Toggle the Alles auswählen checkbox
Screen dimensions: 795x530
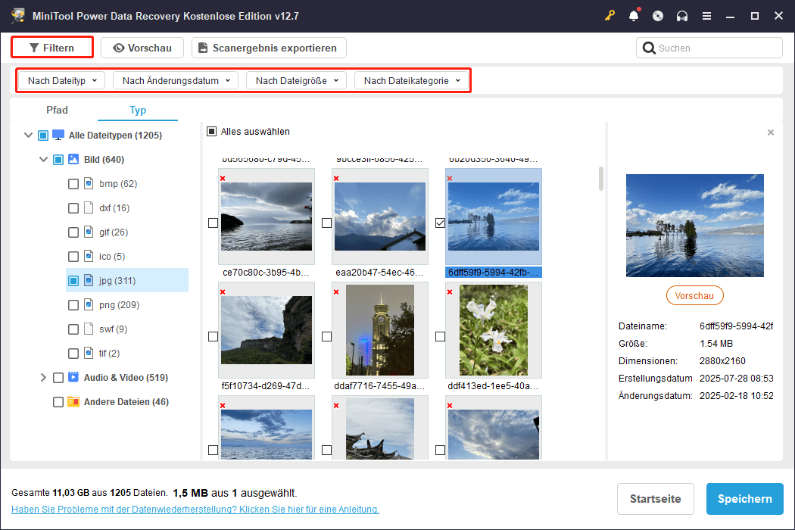click(x=212, y=132)
